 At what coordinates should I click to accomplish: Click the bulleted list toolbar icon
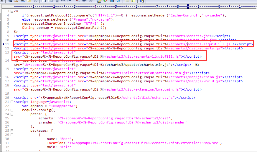click(x=70, y=1)
